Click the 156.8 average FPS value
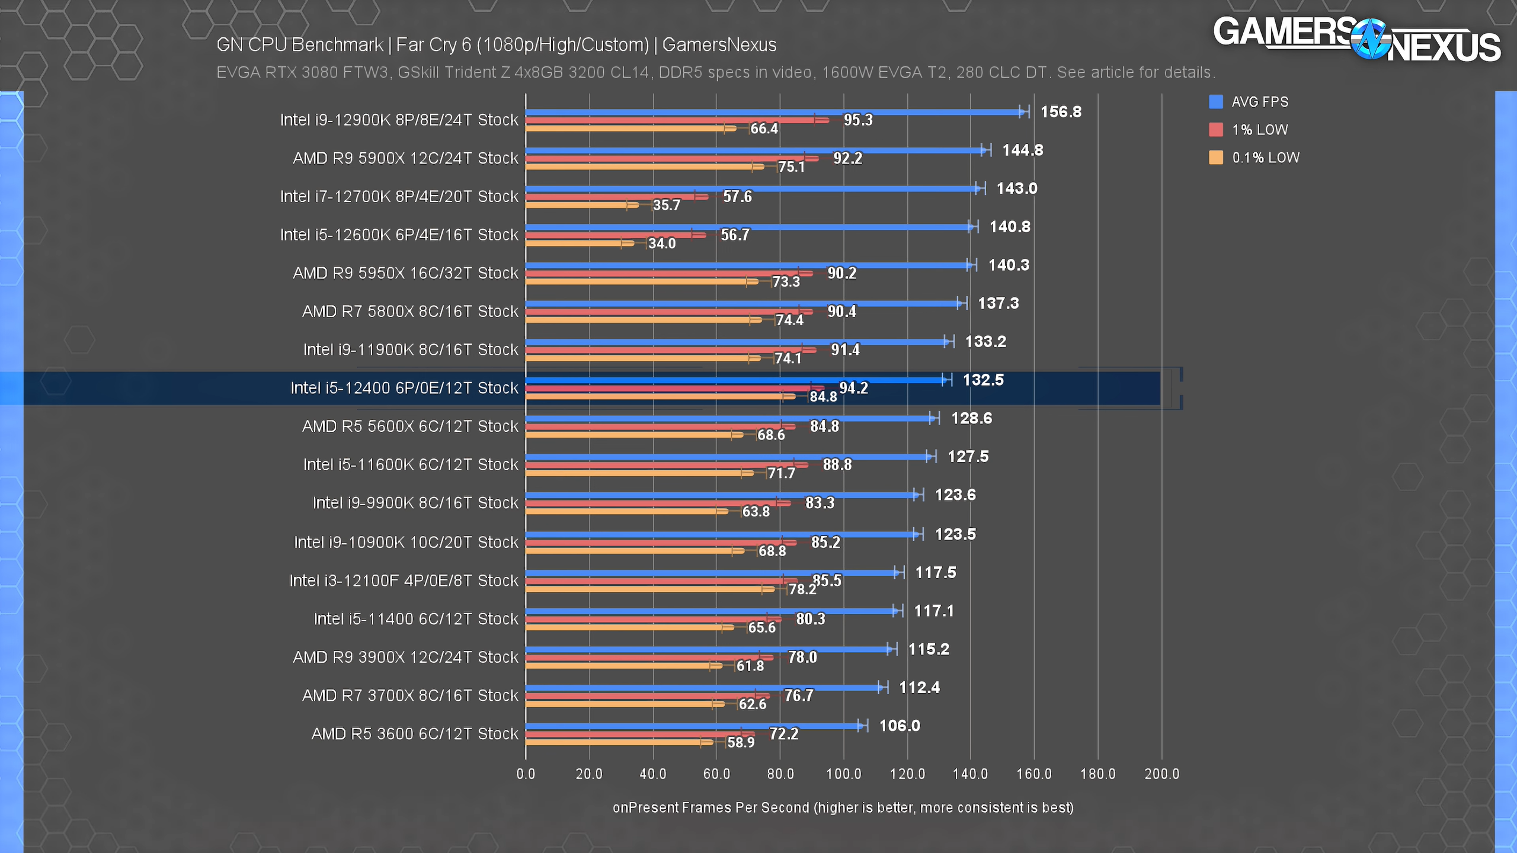 coord(1061,112)
